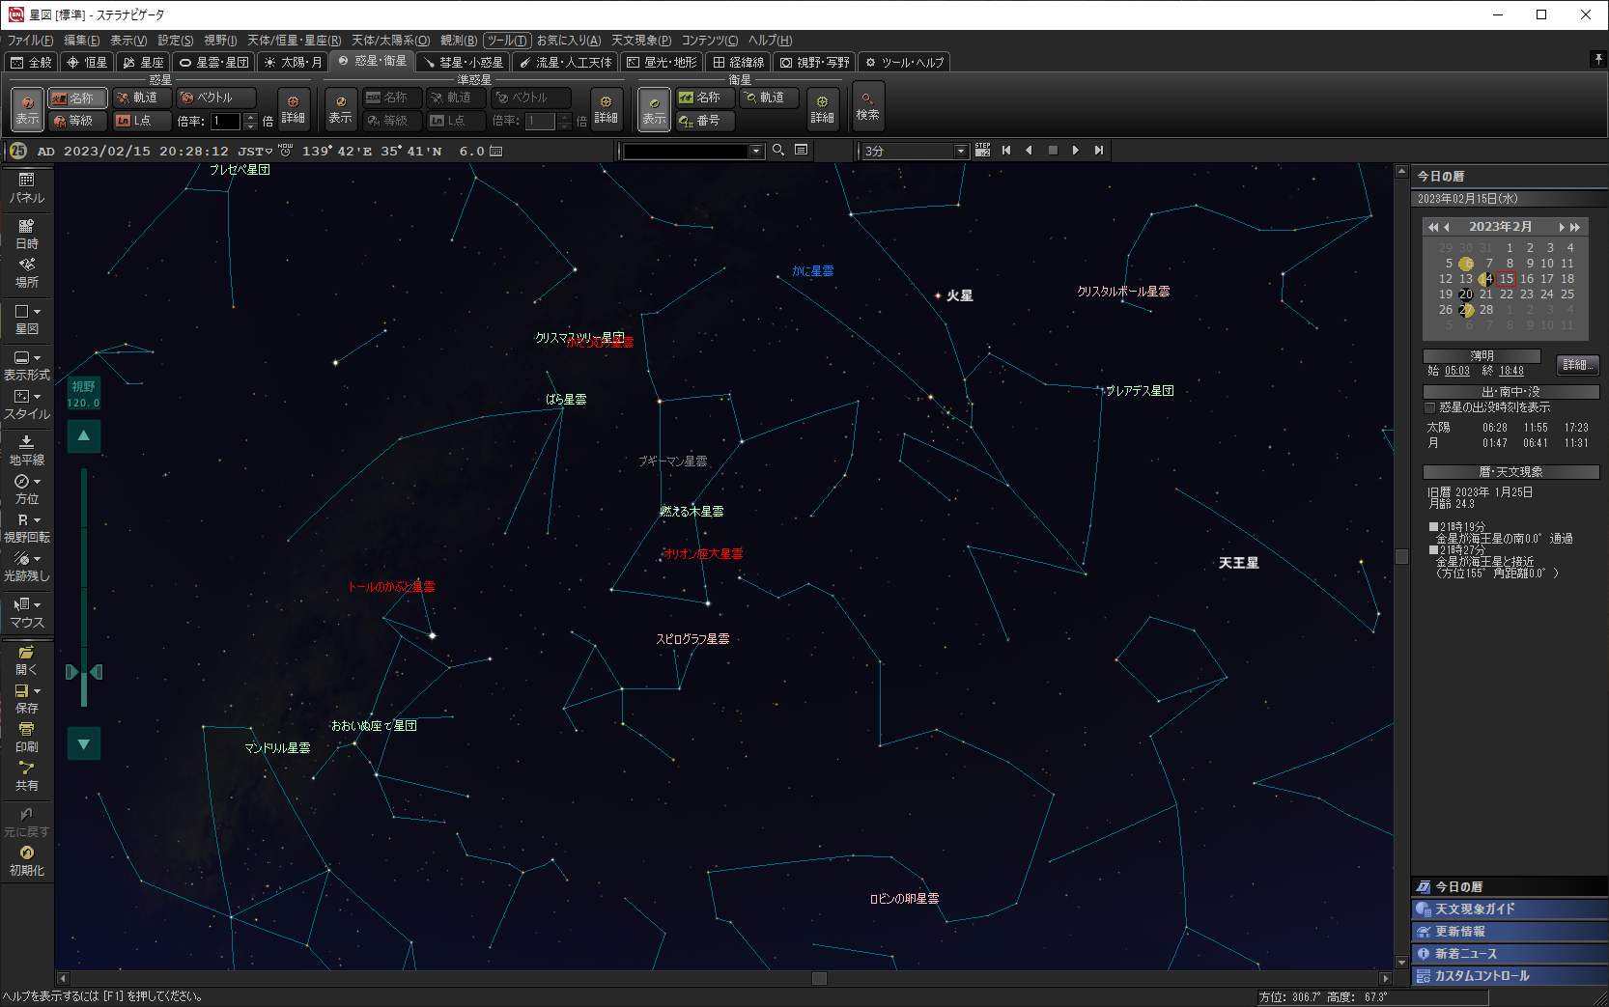Viewport: 1609px width, 1007px height.
Task: Click the field of view vertical slider
Action: 84,587
